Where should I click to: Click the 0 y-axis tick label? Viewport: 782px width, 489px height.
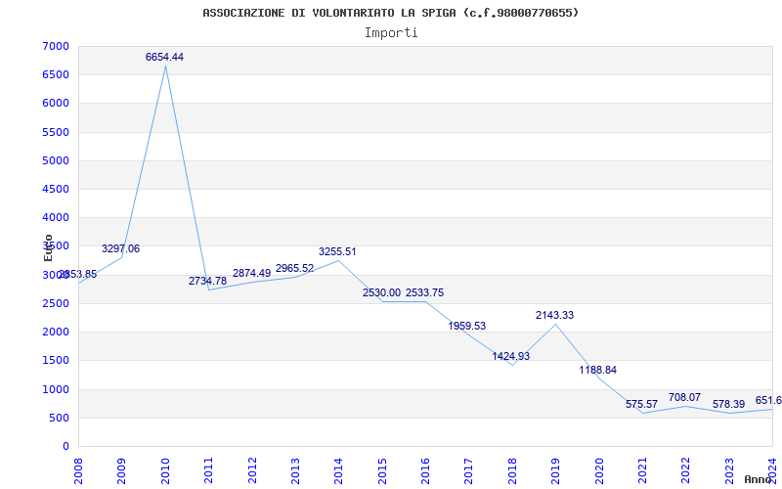(x=65, y=446)
